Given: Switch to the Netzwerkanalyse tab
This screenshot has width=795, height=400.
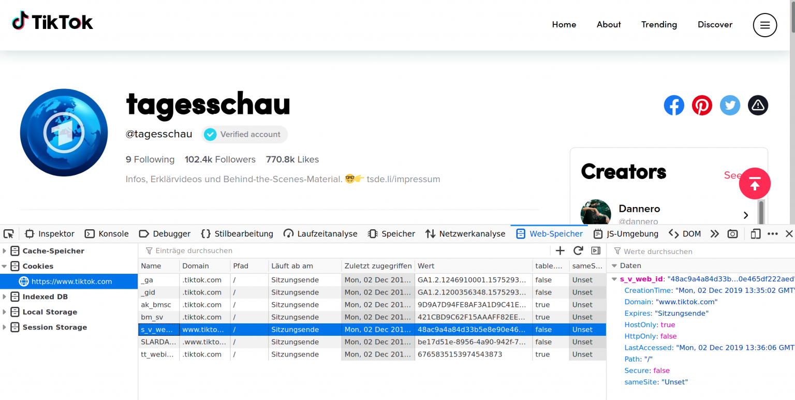Looking at the screenshot, I should (x=465, y=233).
